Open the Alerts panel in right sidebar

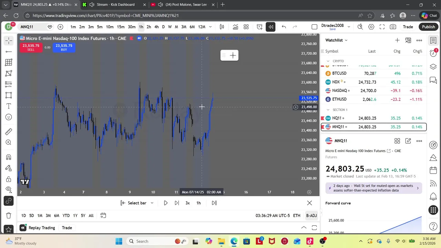[433, 53]
